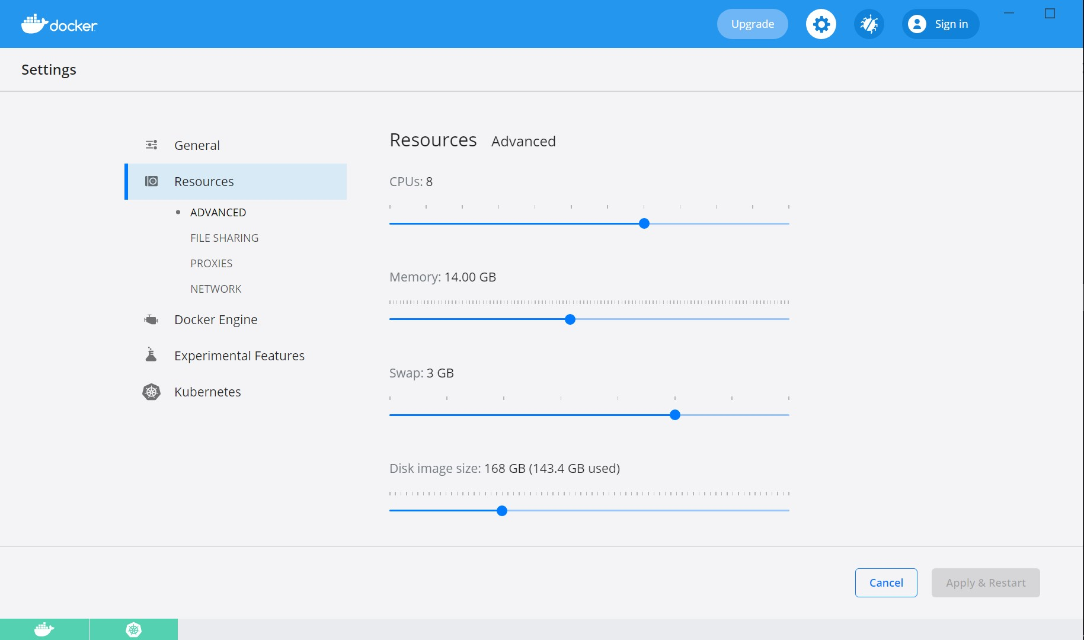The width and height of the screenshot is (1084, 640).
Task: Click the Kubernetes status icon at bottom
Action: (x=133, y=629)
